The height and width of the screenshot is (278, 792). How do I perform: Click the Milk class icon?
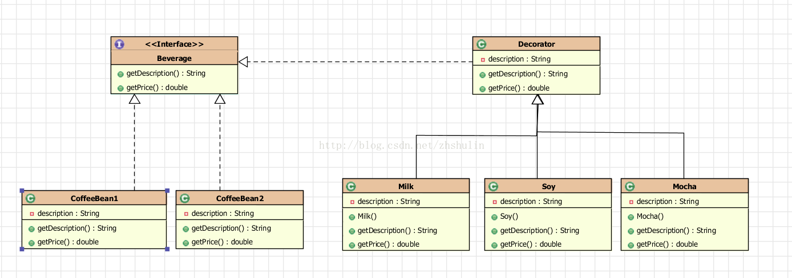click(x=351, y=186)
